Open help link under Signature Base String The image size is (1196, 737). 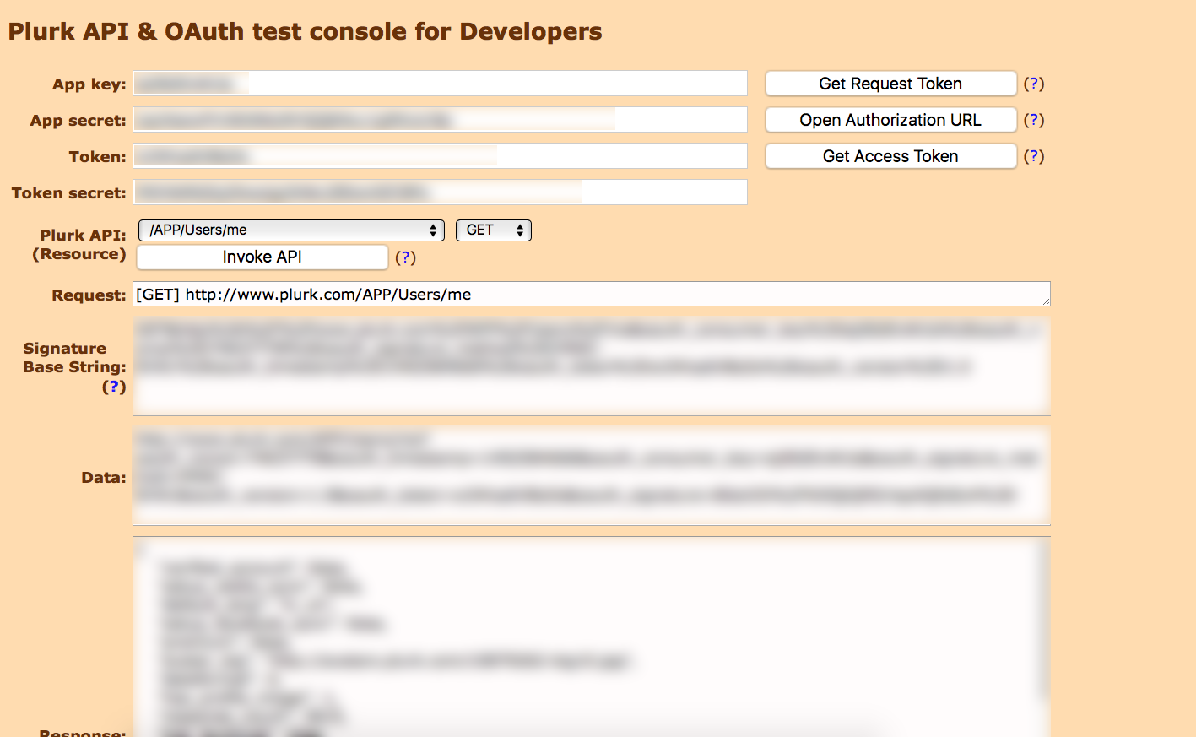(x=114, y=387)
